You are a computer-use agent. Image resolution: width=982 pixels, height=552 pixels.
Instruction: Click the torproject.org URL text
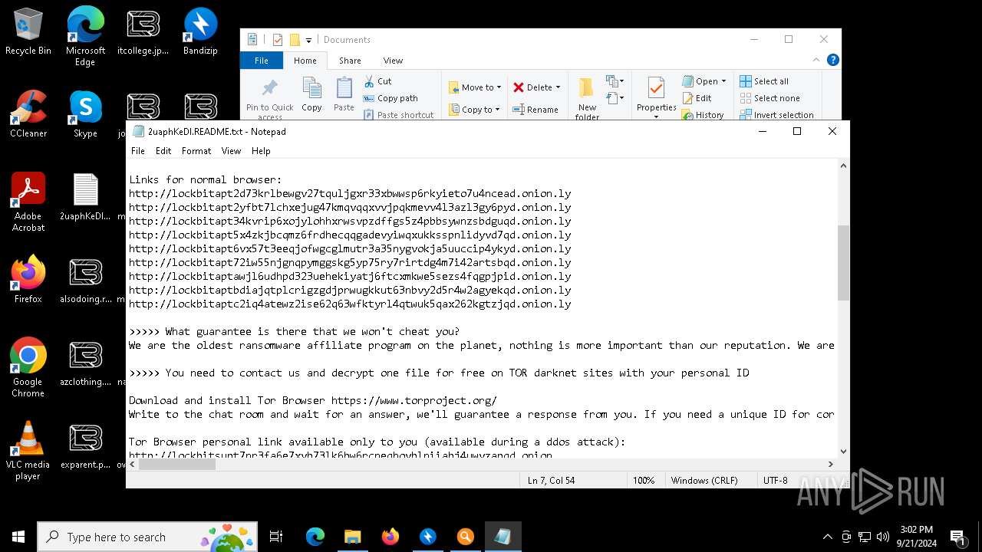tap(414, 400)
